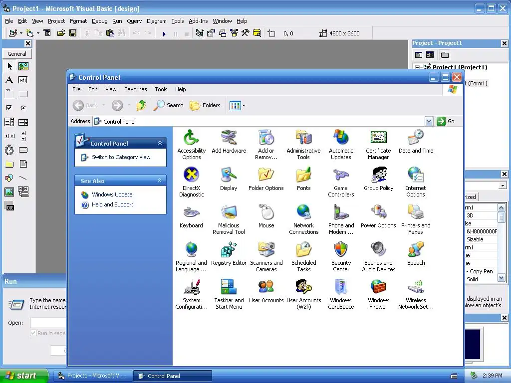Open the Diagram menu in Visual Basic
Screen dimensions: 511x383
(156, 21)
